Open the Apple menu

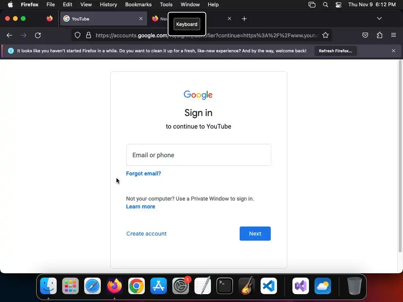pos(10,4)
